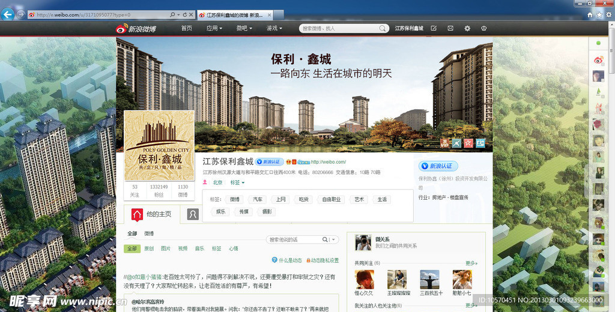Open the 什么是动态 help link

[x=287, y=260]
